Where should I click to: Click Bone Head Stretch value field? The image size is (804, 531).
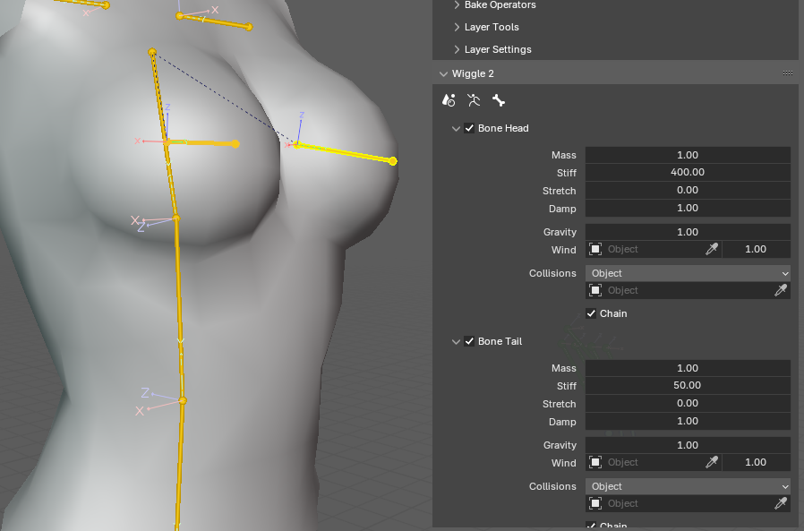click(688, 191)
